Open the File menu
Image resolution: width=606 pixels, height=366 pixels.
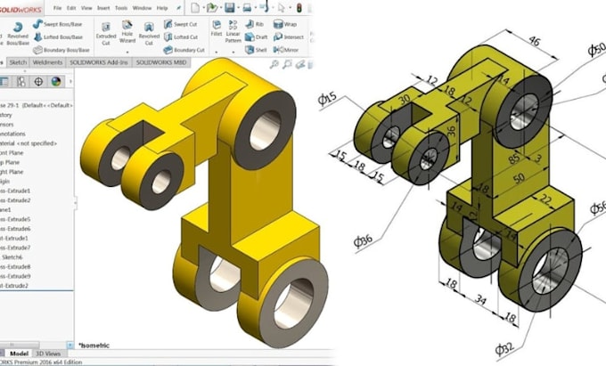[57, 8]
